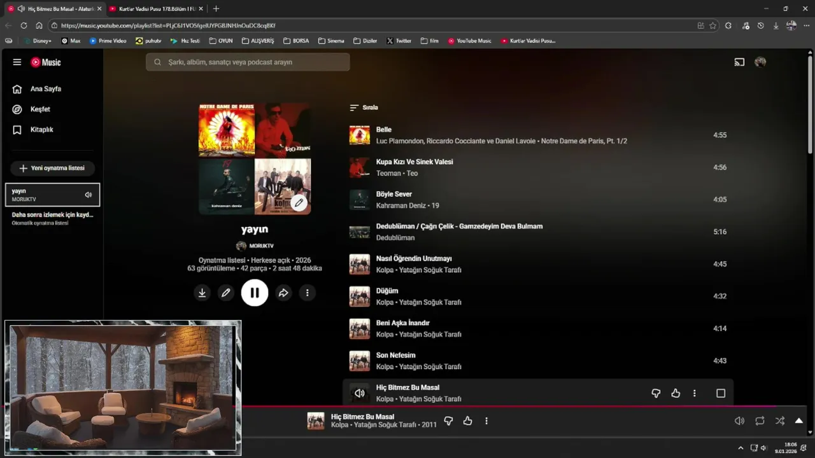815x458 pixels.
Task: Play Beni Aşka İnandır
Action: 403,323
